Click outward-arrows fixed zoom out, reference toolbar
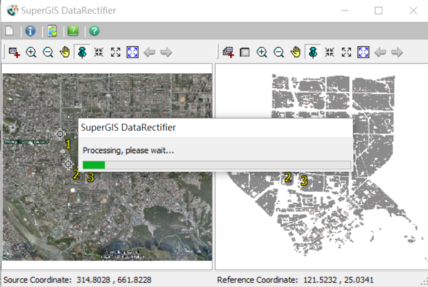This screenshot has width=428, height=287. [346, 52]
